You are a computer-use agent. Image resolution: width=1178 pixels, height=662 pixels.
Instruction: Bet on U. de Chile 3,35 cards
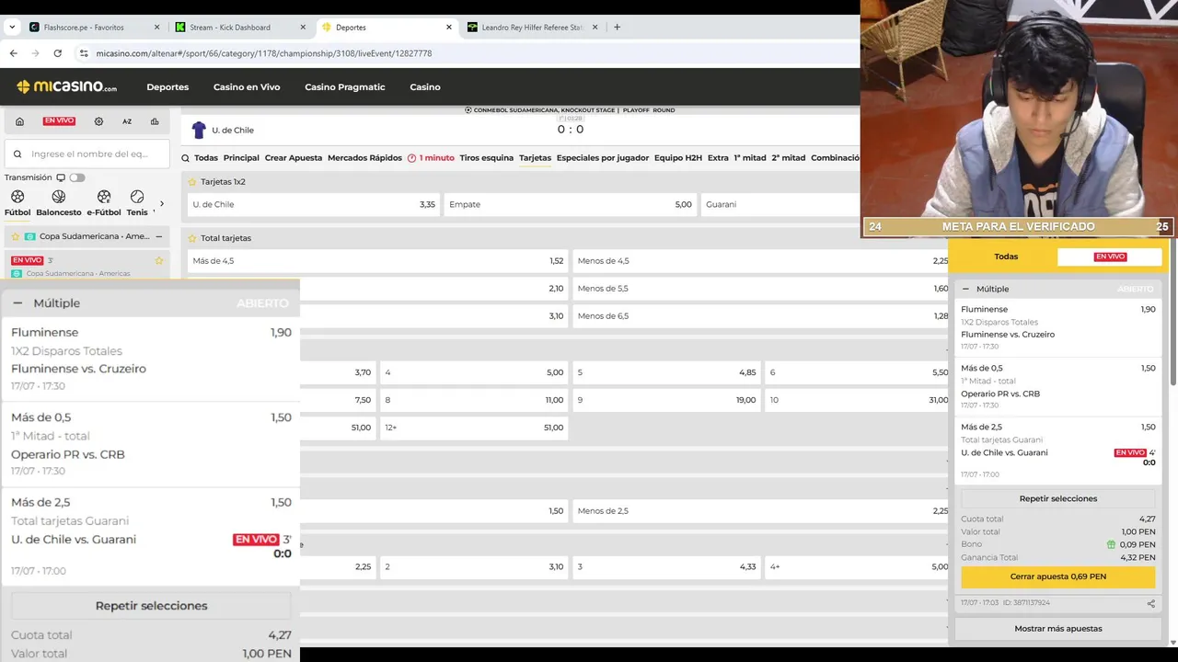(x=314, y=204)
